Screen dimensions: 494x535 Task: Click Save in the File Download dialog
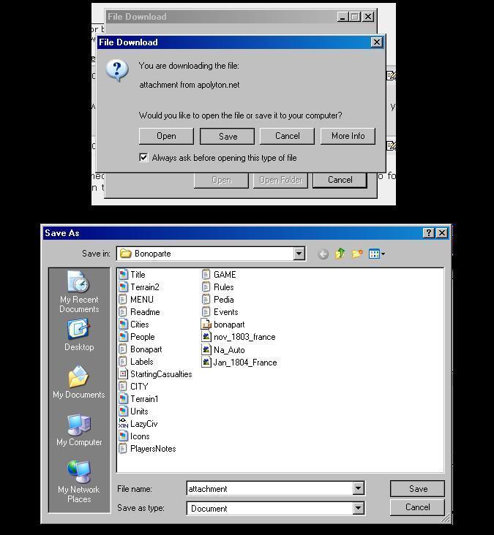click(228, 136)
